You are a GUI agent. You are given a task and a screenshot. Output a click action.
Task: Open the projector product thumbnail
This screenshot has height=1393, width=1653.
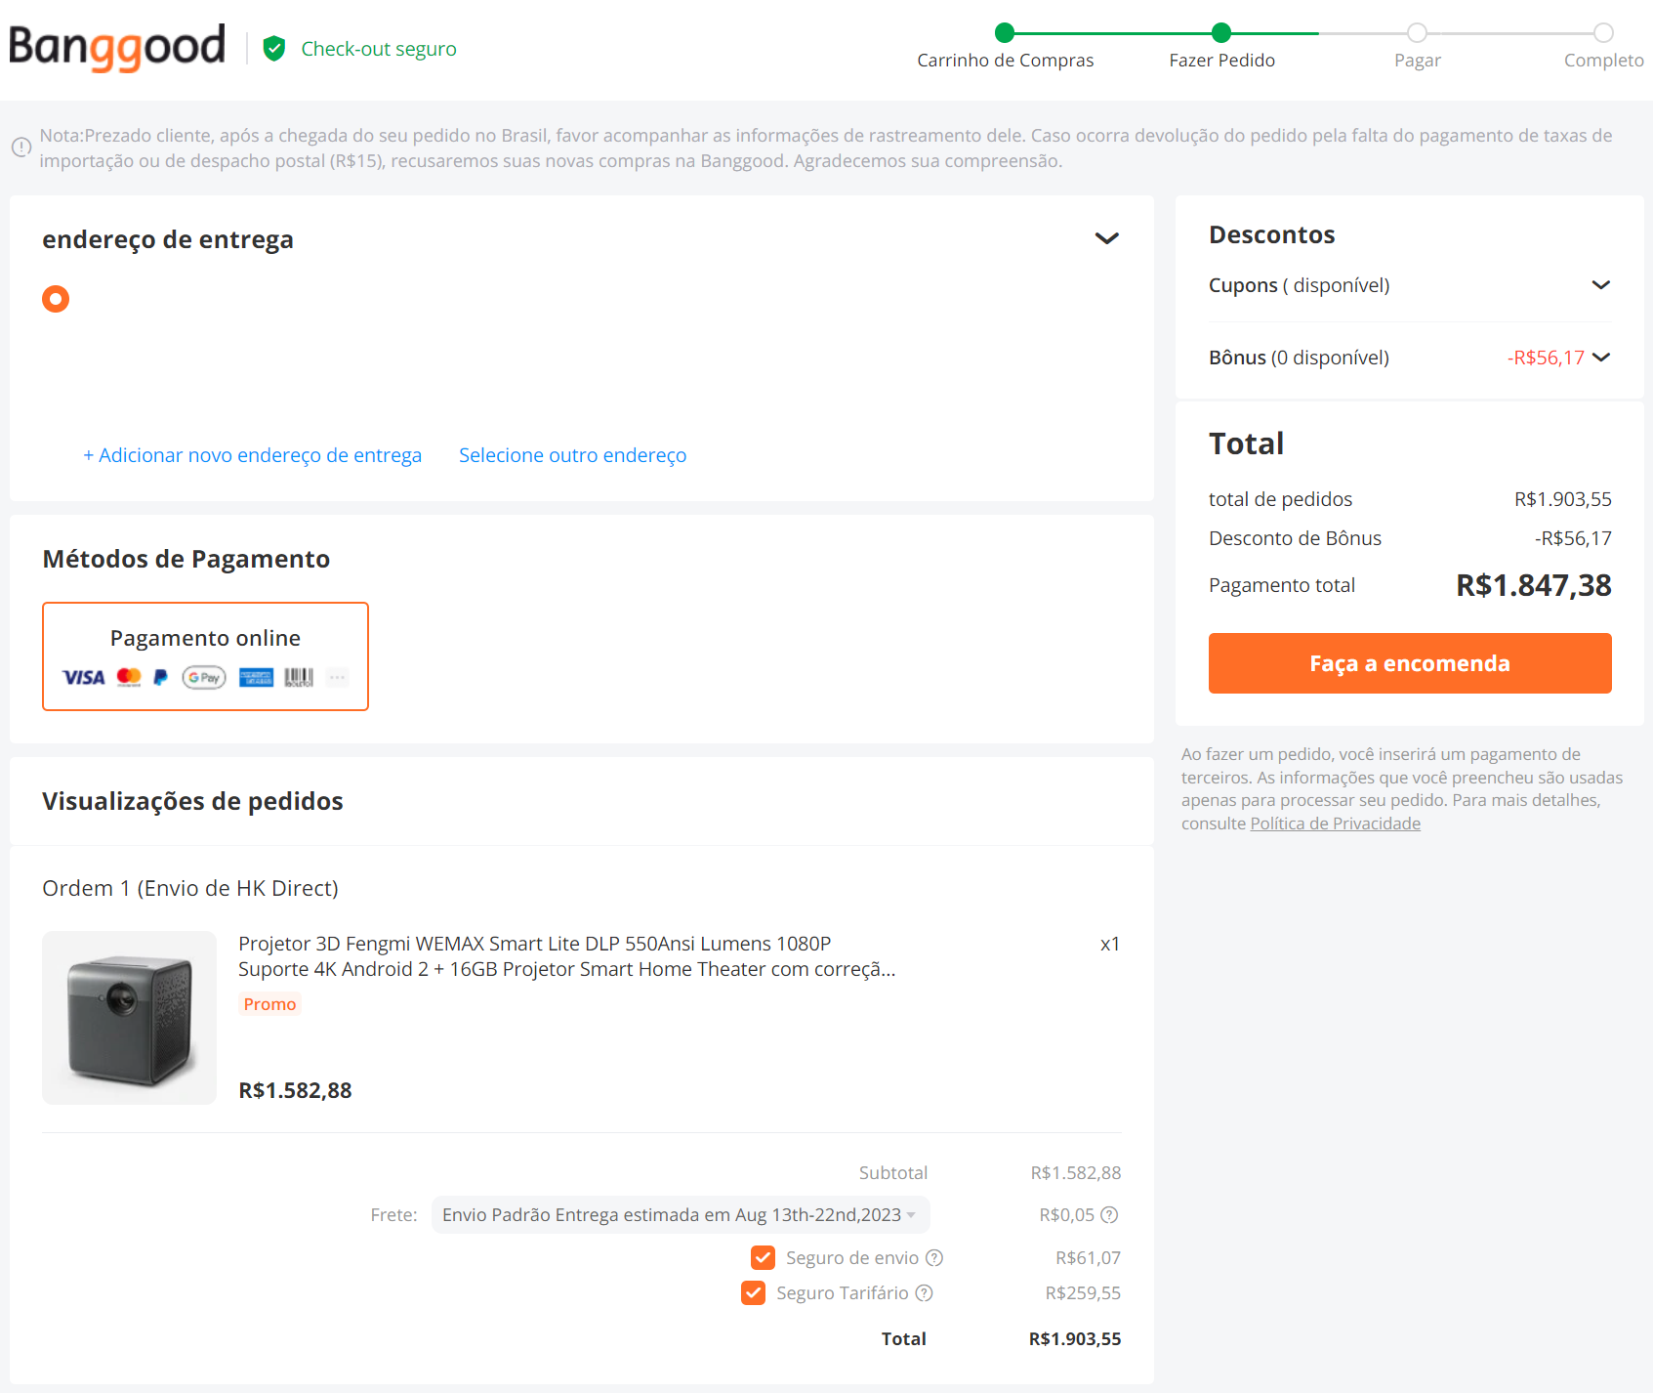(129, 1018)
